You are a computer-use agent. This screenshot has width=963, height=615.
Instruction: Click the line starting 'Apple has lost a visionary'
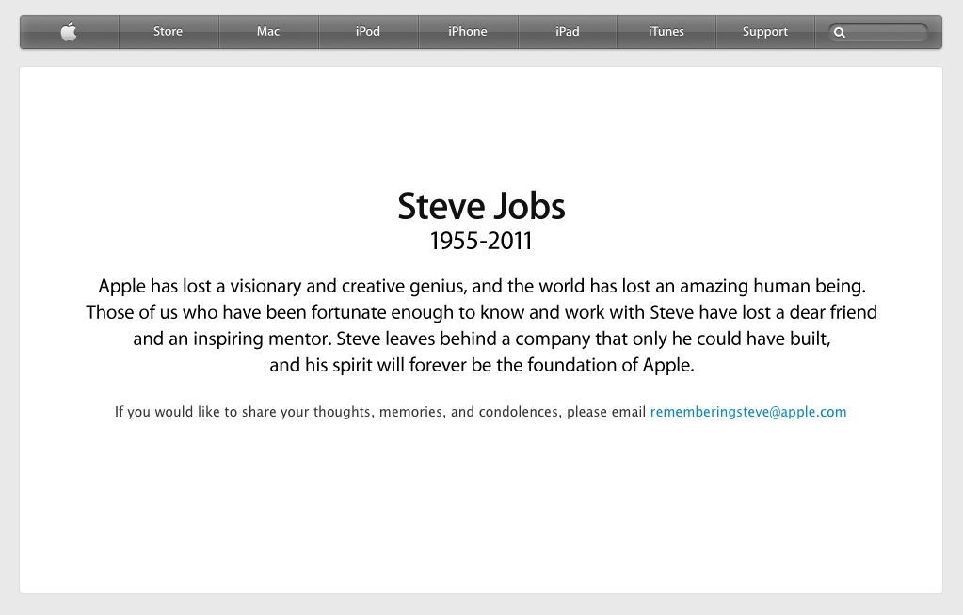tap(482, 287)
